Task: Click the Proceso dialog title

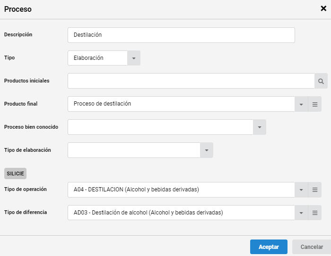Action: click(x=18, y=9)
